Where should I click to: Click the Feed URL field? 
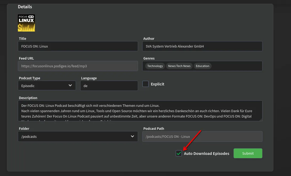(78, 66)
